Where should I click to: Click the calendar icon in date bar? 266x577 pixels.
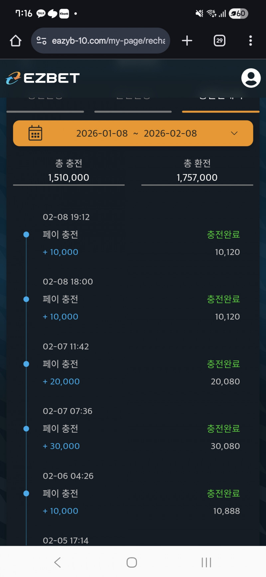tap(35, 133)
